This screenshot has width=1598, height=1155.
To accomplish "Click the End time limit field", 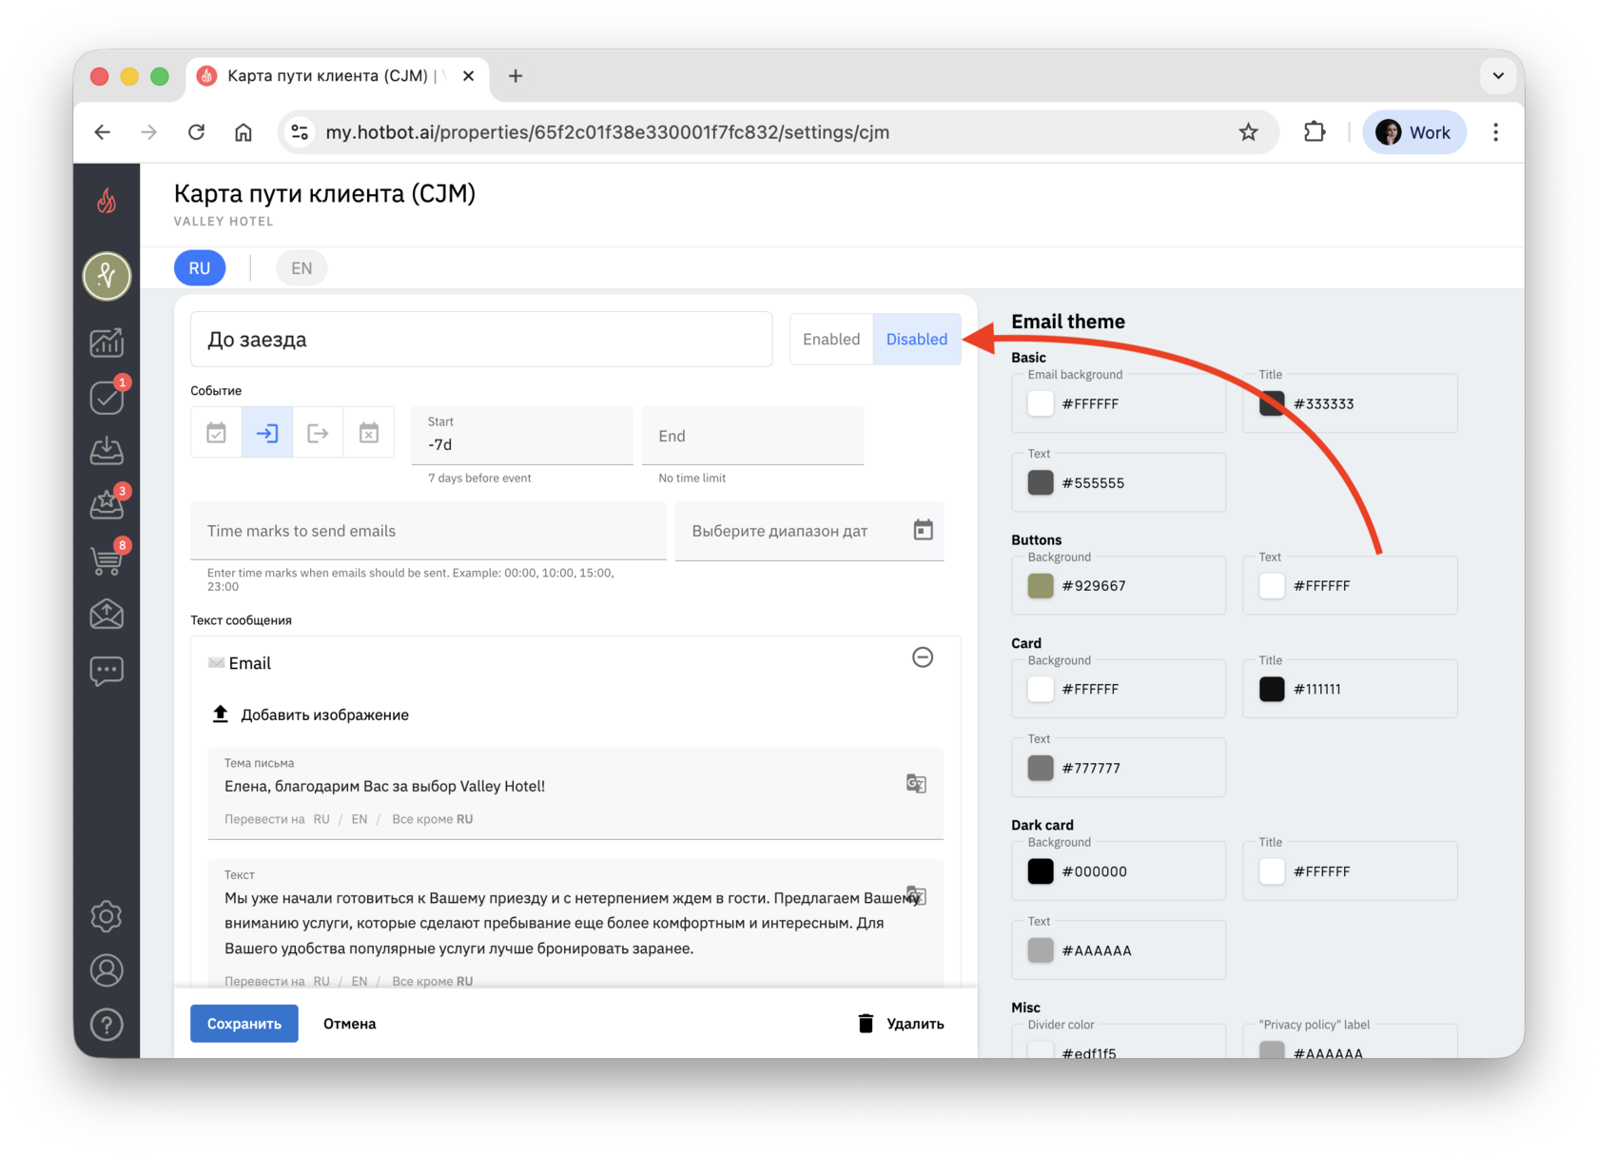I will (x=752, y=436).
